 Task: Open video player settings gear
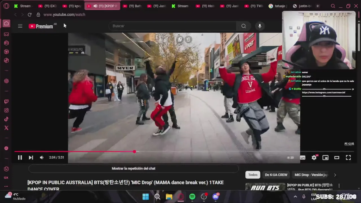tap(314, 158)
